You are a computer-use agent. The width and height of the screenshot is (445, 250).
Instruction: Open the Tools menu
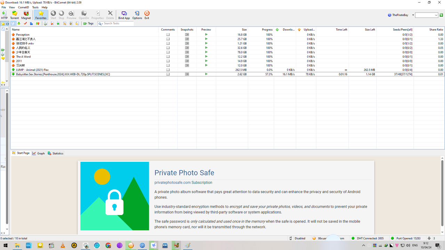[x=35, y=7]
